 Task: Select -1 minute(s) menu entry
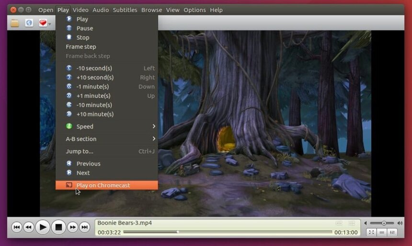click(x=107, y=87)
